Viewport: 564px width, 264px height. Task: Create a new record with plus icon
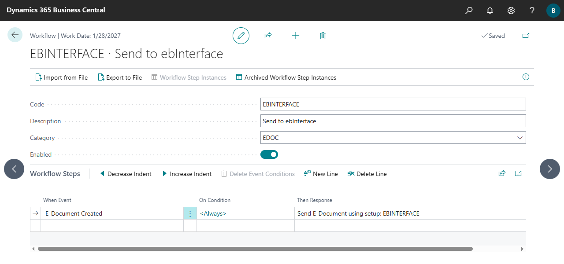point(296,36)
